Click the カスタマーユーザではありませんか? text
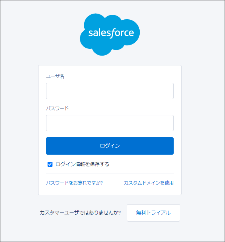Image resolution: width=225 pixels, height=242 pixels. pos(80,213)
